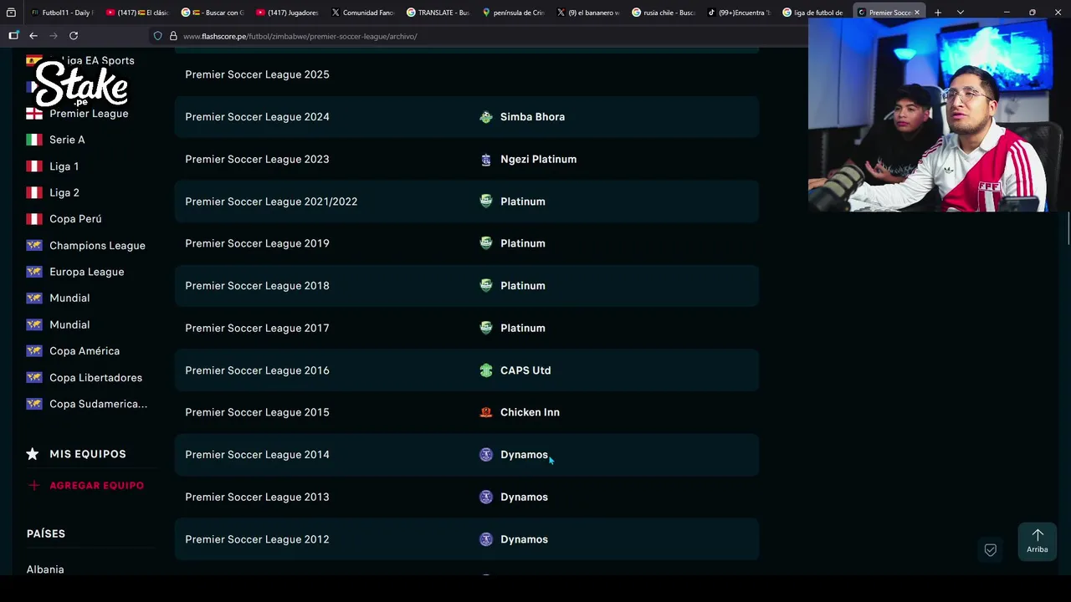Viewport: 1071px width, 602px height.
Task: Select Copa Sudamerica in sidebar
Action: (x=98, y=404)
